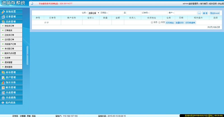Click the 打印地址 button
The image size is (224, 117).
tap(170, 23)
